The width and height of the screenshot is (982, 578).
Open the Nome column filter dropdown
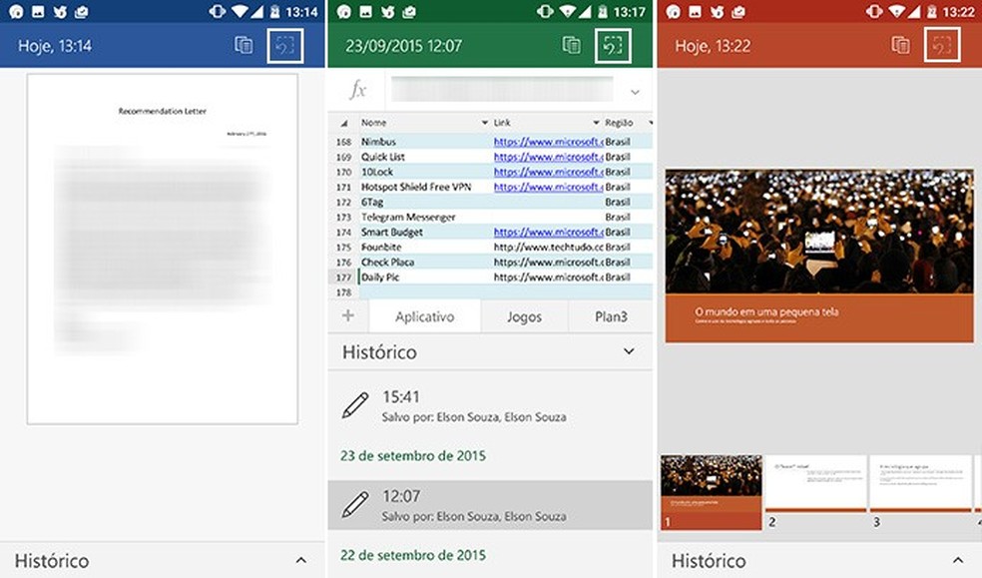tap(484, 122)
